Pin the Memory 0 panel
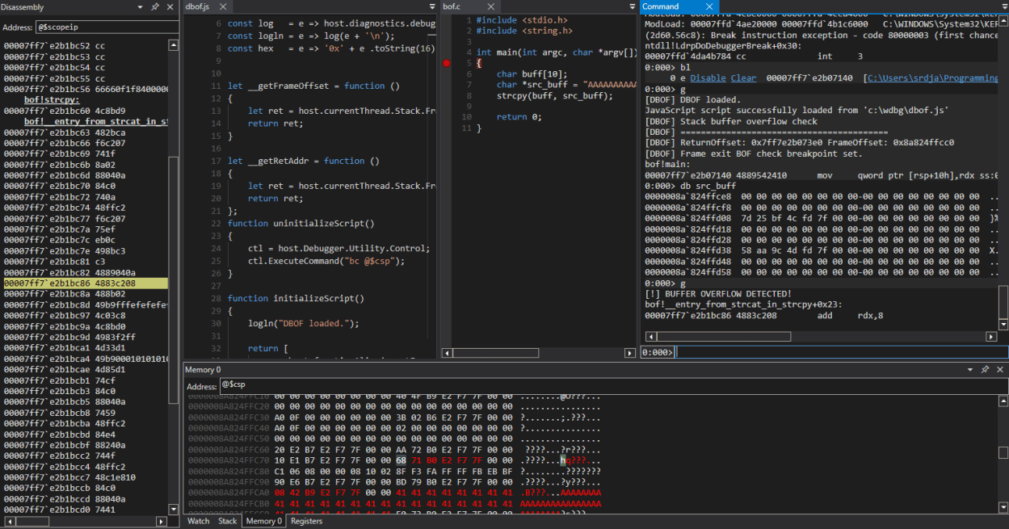The image size is (1009, 529). [x=986, y=369]
